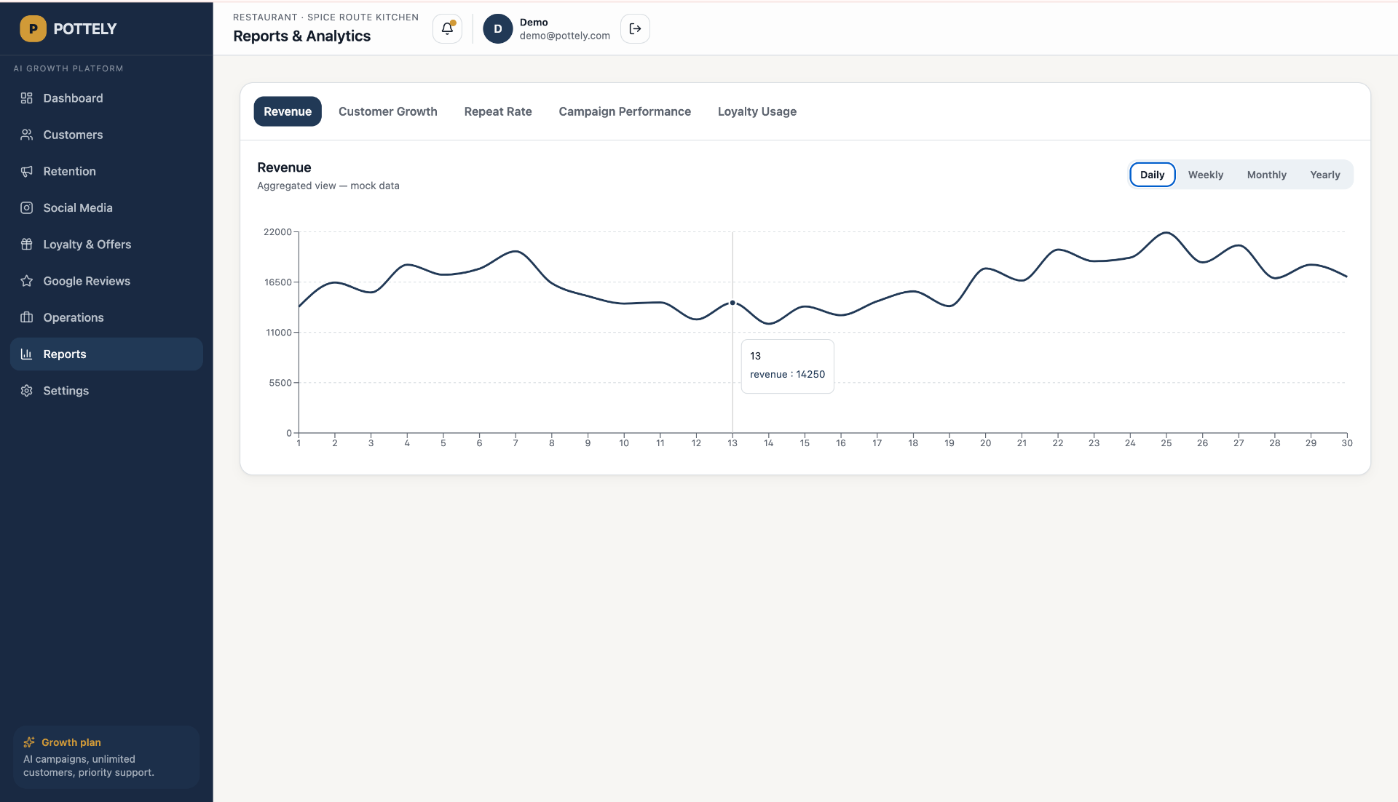The height and width of the screenshot is (802, 1398).
Task: Open the Dashboard page
Action: [x=106, y=98]
